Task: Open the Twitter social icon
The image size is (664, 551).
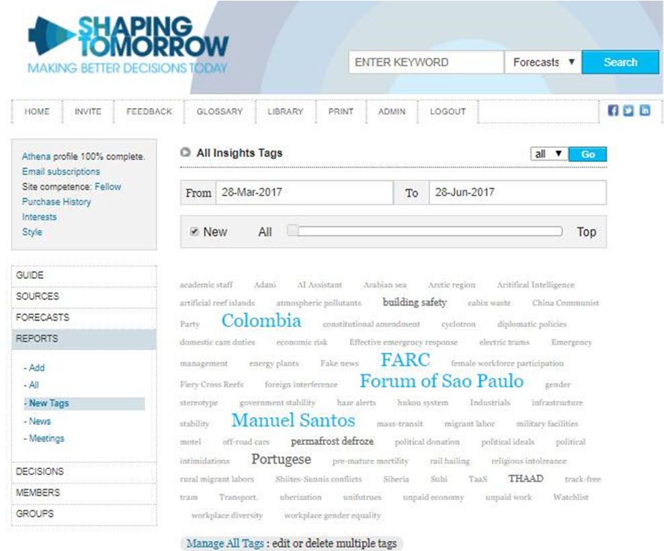Action: 628,111
